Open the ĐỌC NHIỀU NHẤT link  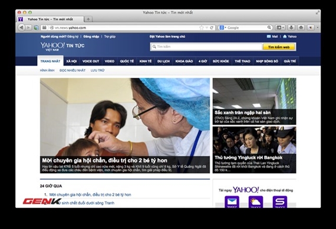pyautogui.click(x=73, y=71)
